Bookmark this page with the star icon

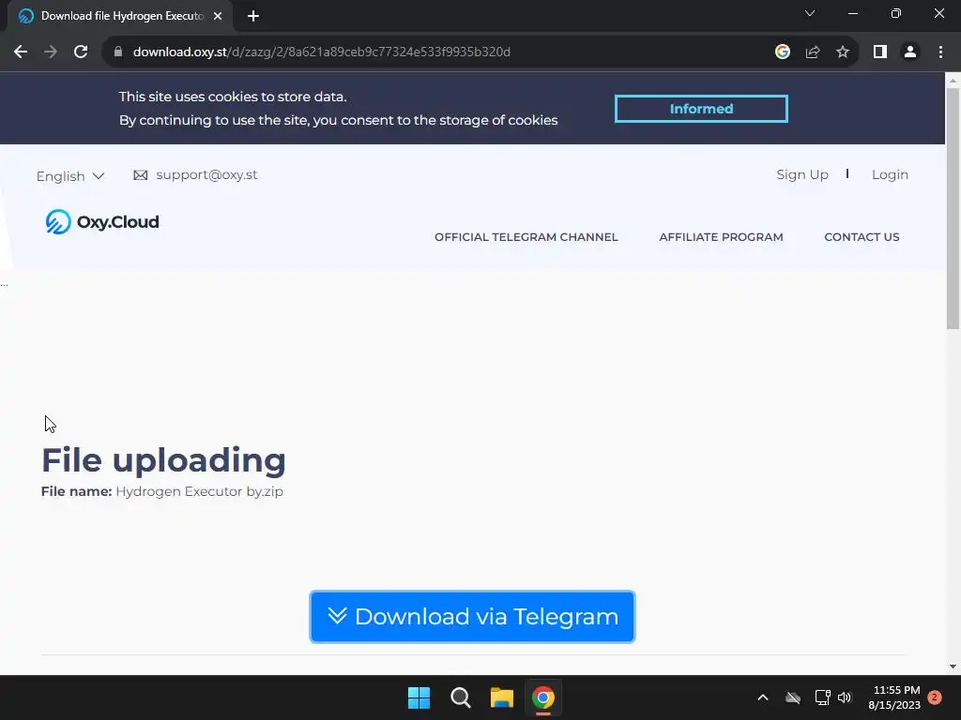[x=843, y=52]
